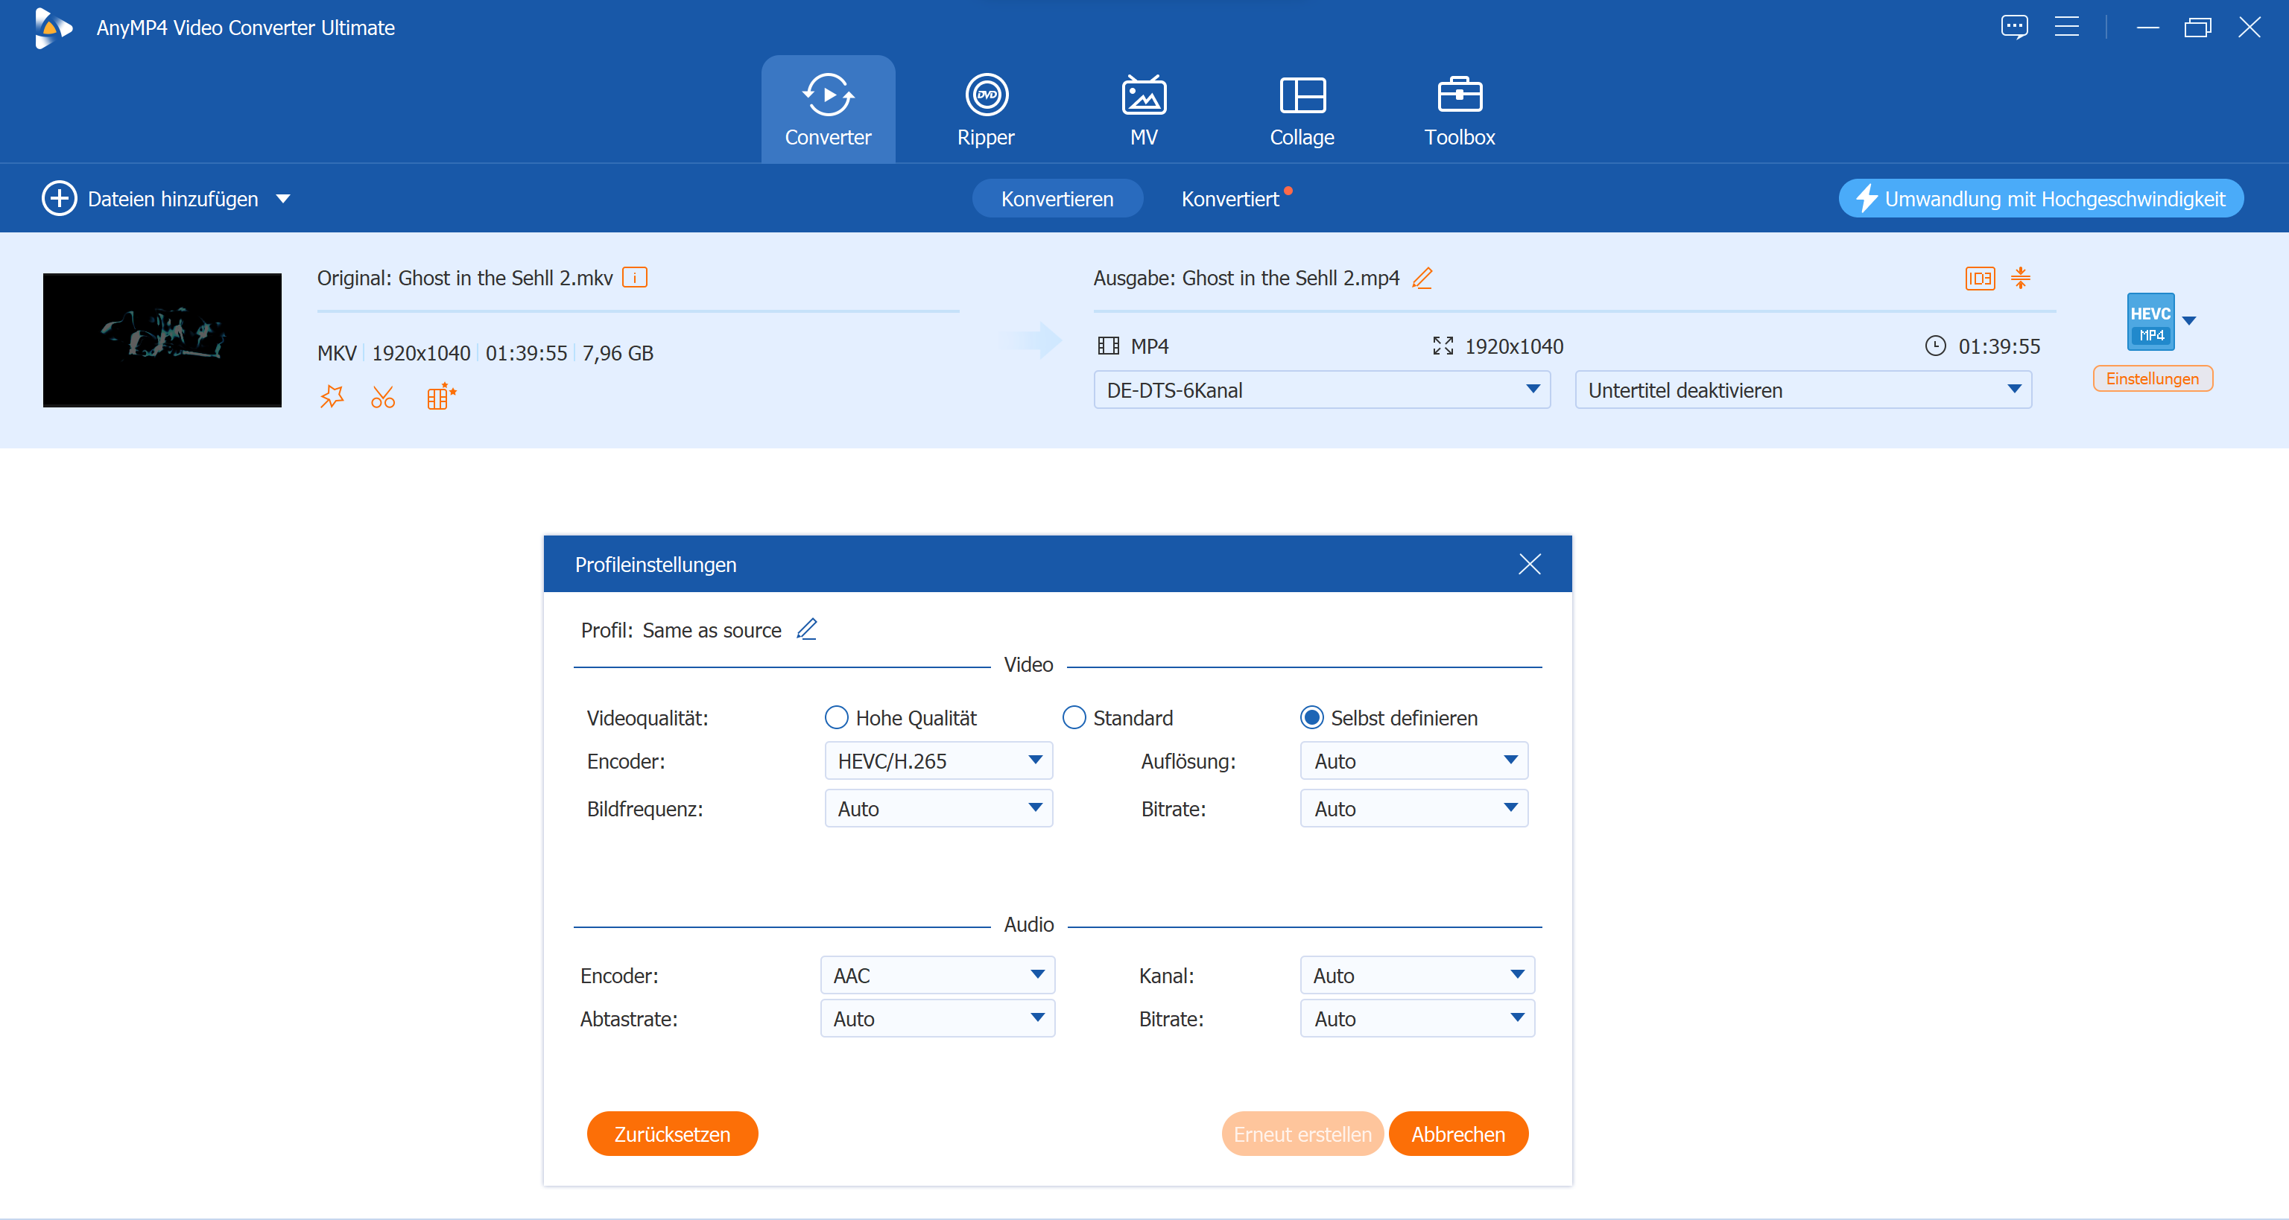Click the Zurücksetzen button
The height and width of the screenshot is (1220, 2289).
click(x=672, y=1134)
